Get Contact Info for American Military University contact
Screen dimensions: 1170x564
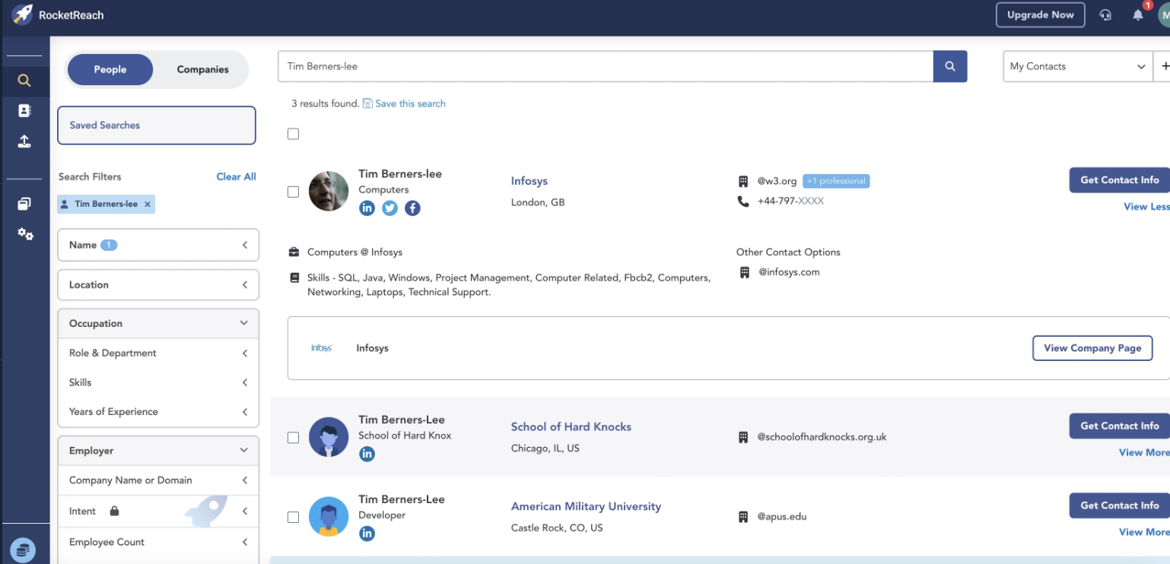(1119, 505)
